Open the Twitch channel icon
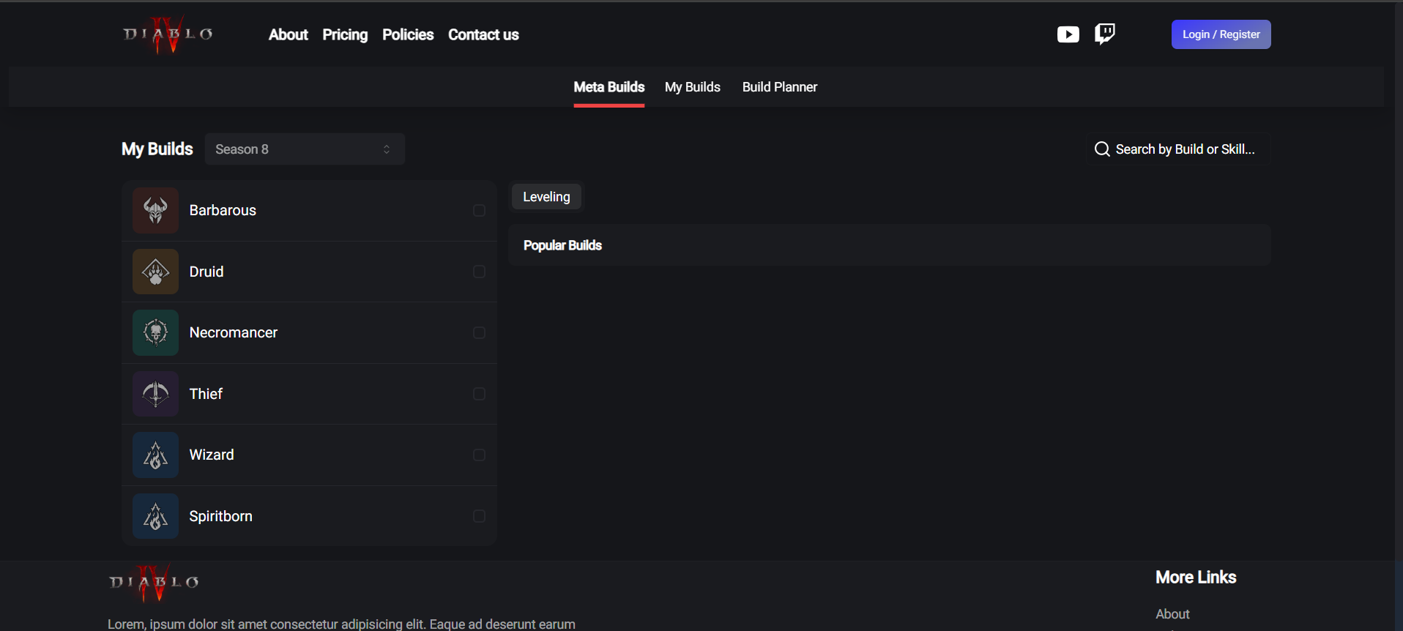1403x631 pixels. [x=1104, y=34]
